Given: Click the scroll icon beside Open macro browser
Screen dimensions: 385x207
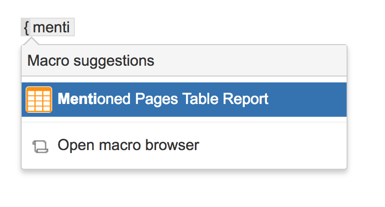Looking at the screenshot, I should (40, 146).
